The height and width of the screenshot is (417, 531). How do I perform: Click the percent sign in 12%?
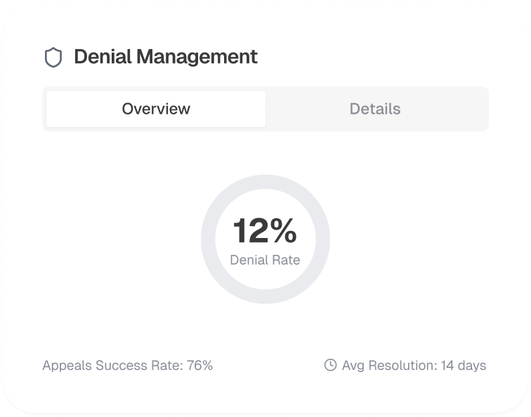282,231
